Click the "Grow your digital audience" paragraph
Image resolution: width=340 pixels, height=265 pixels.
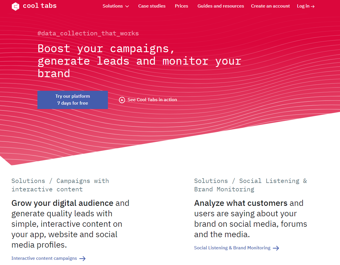click(70, 224)
